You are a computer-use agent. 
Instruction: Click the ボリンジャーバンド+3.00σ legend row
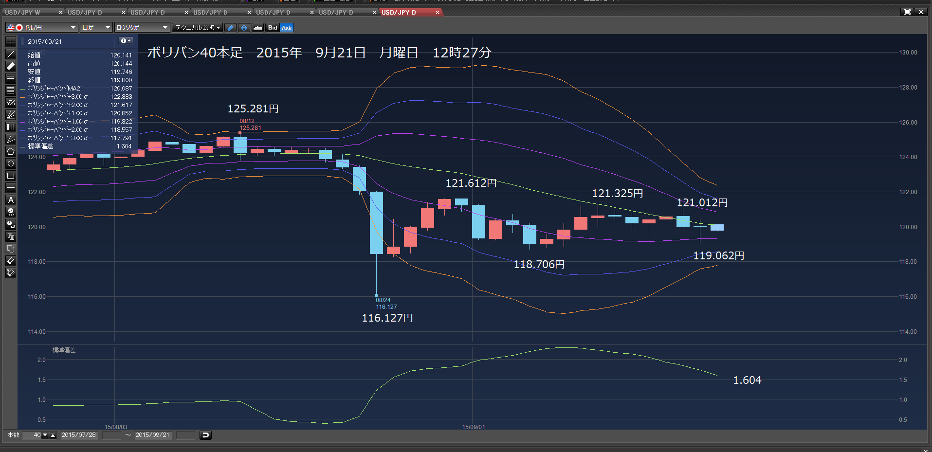point(76,97)
